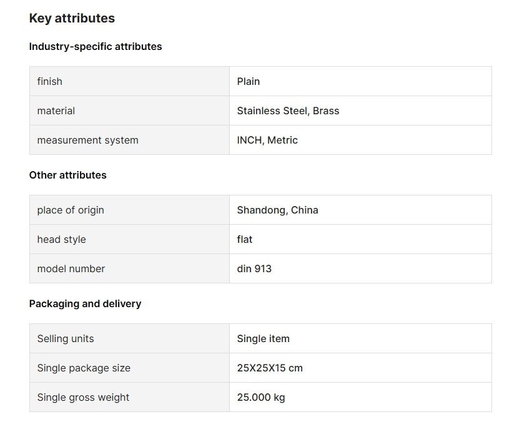This screenshot has width=522, height=427.
Task: Click the model number label
Action: [71, 269]
